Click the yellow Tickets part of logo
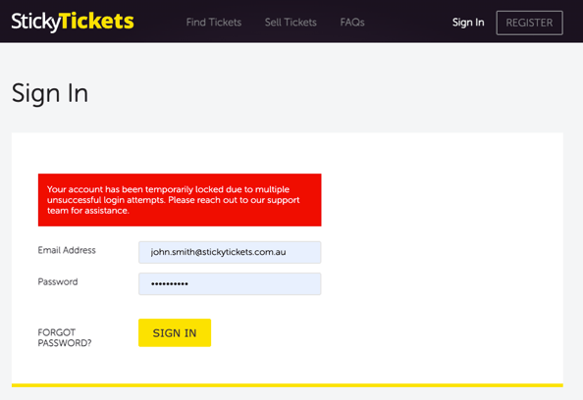Screen dimensions: 583x400 (x=97, y=21)
